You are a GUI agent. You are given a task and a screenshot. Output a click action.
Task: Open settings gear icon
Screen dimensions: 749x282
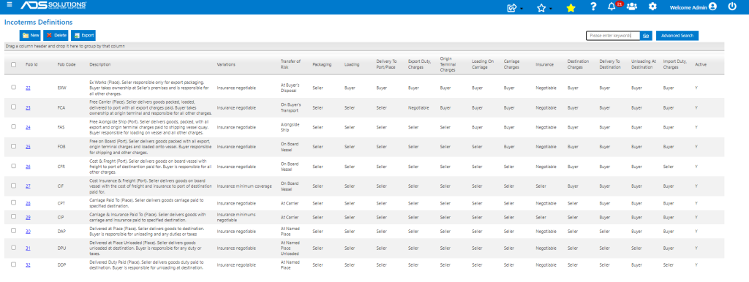pyautogui.click(x=652, y=7)
